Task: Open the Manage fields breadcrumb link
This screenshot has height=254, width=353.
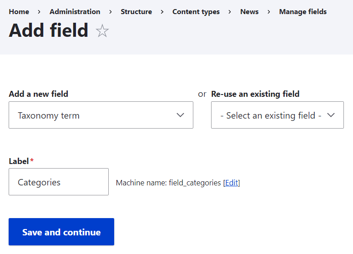Action: coord(303,12)
